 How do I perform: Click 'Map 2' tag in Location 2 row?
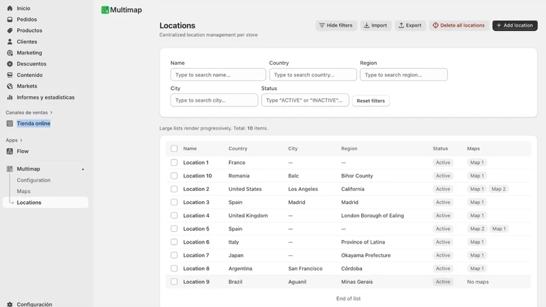click(498, 189)
